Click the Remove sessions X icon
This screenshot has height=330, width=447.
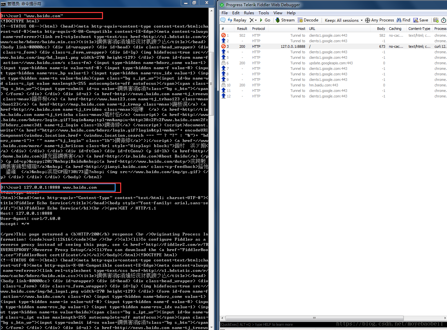pyautogui.click(x=252, y=20)
